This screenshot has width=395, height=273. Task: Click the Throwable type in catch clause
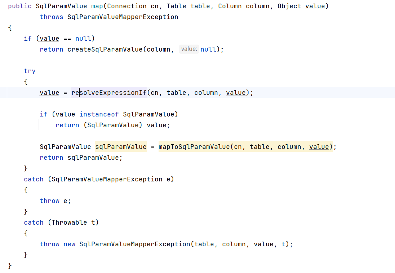coord(69,223)
